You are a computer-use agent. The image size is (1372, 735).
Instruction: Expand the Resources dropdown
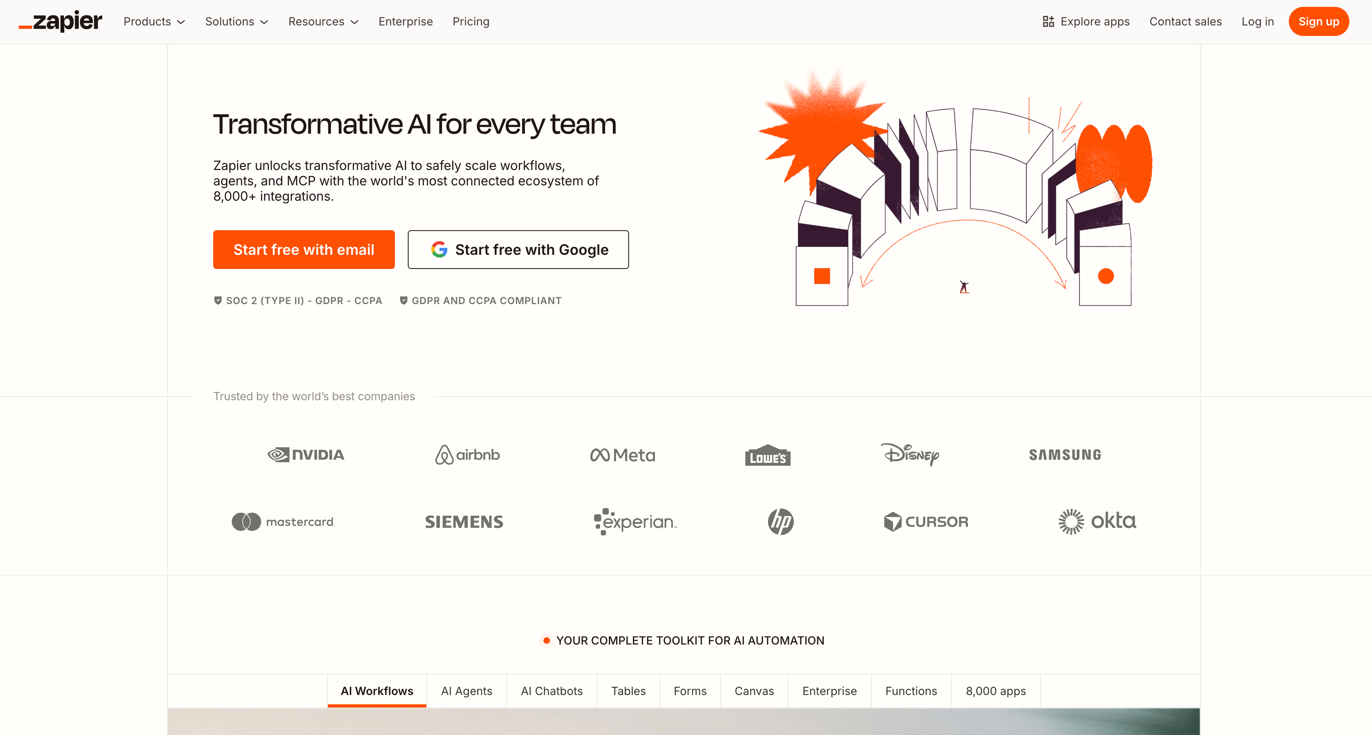pyautogui.click(x=323, y=22)
